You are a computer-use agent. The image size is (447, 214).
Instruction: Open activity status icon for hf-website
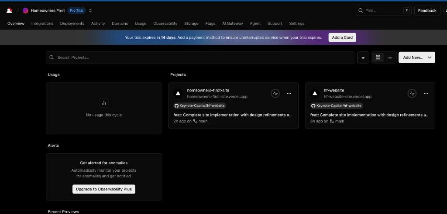pyautogui.click(x=412, y=93)
